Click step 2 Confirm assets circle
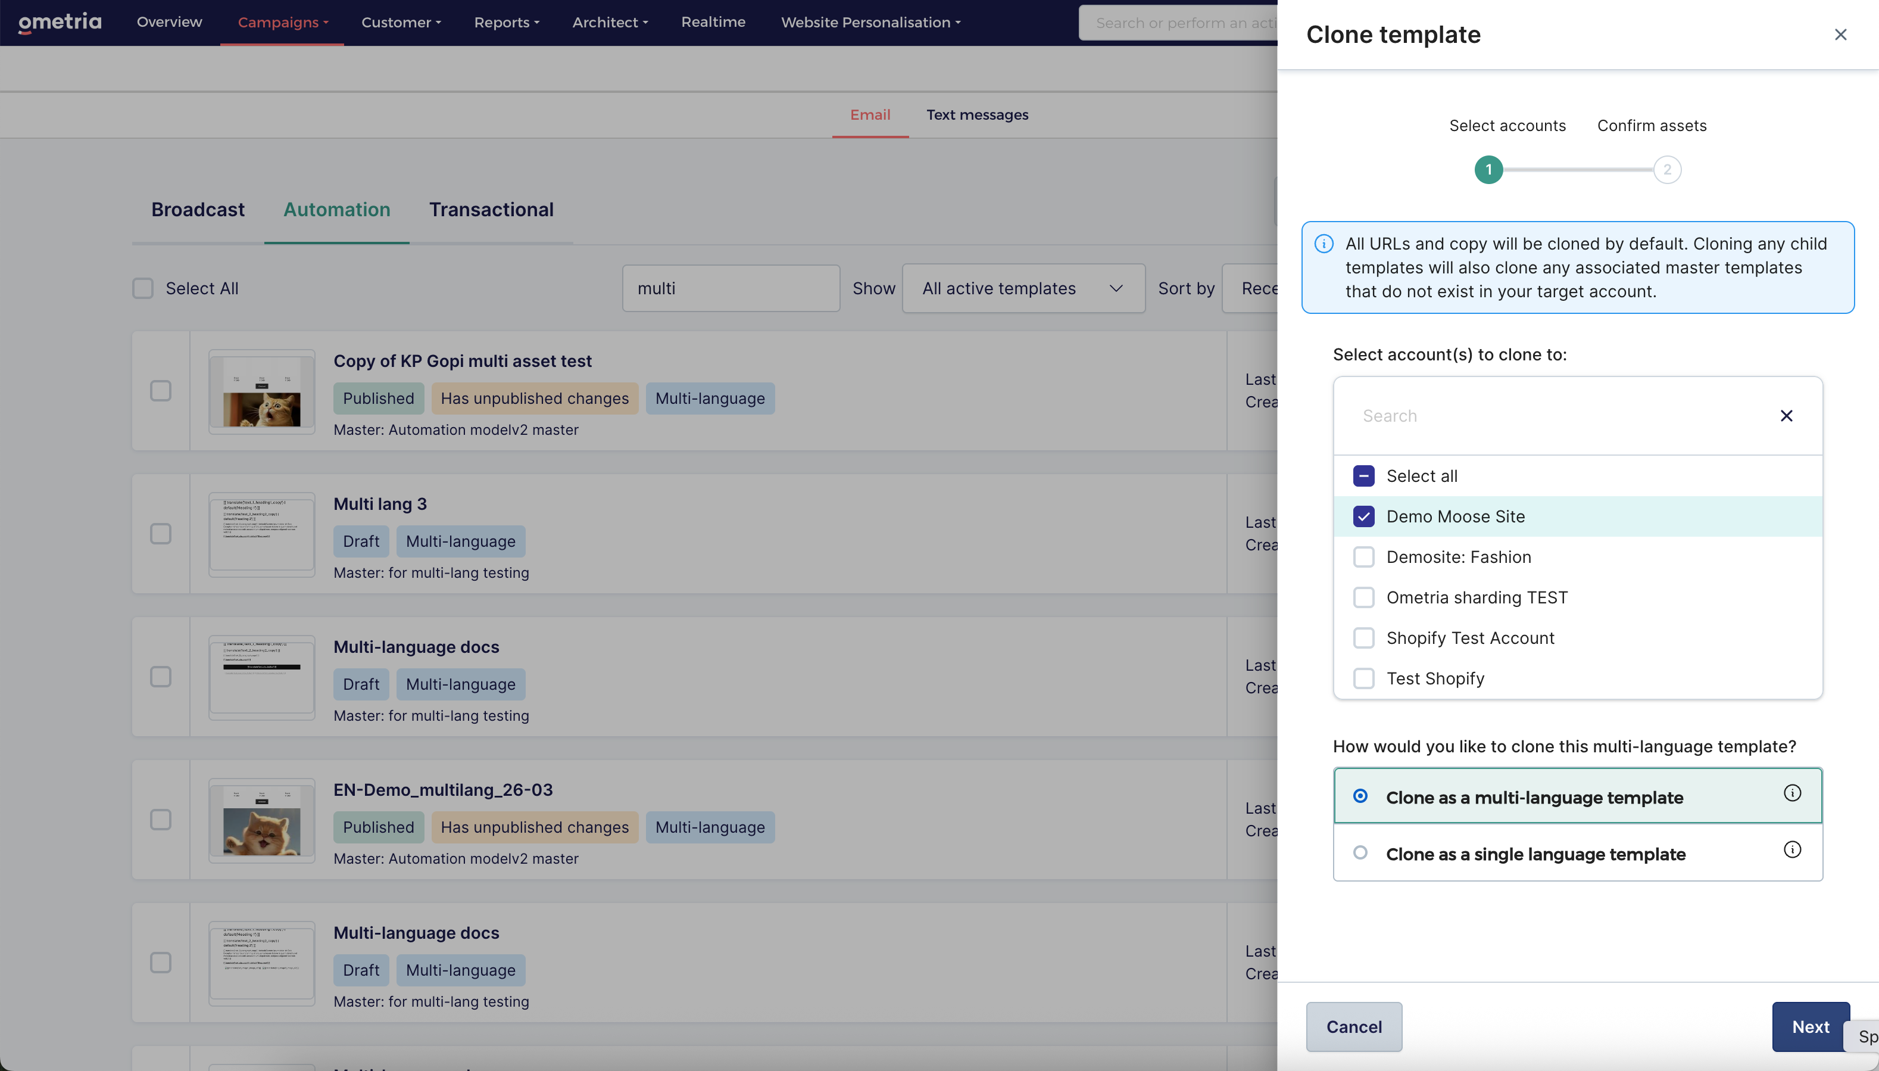1879x1071 pixels. click(1666, 170)
